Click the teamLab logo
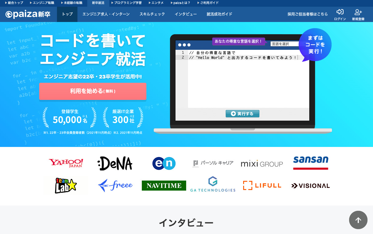373x234 pixels. (x=66, y=185)
